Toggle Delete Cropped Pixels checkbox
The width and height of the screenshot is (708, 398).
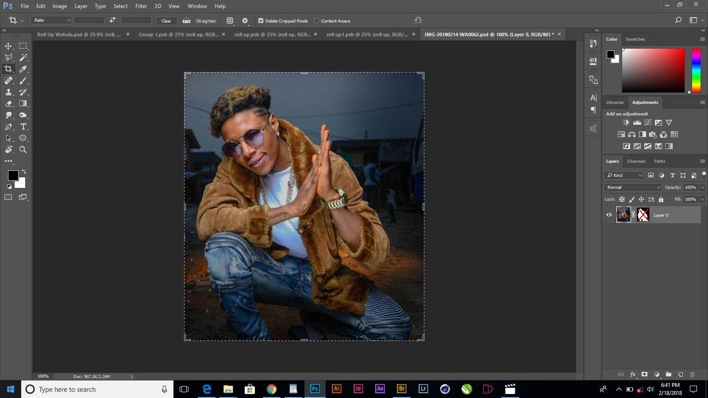(261, 21)
